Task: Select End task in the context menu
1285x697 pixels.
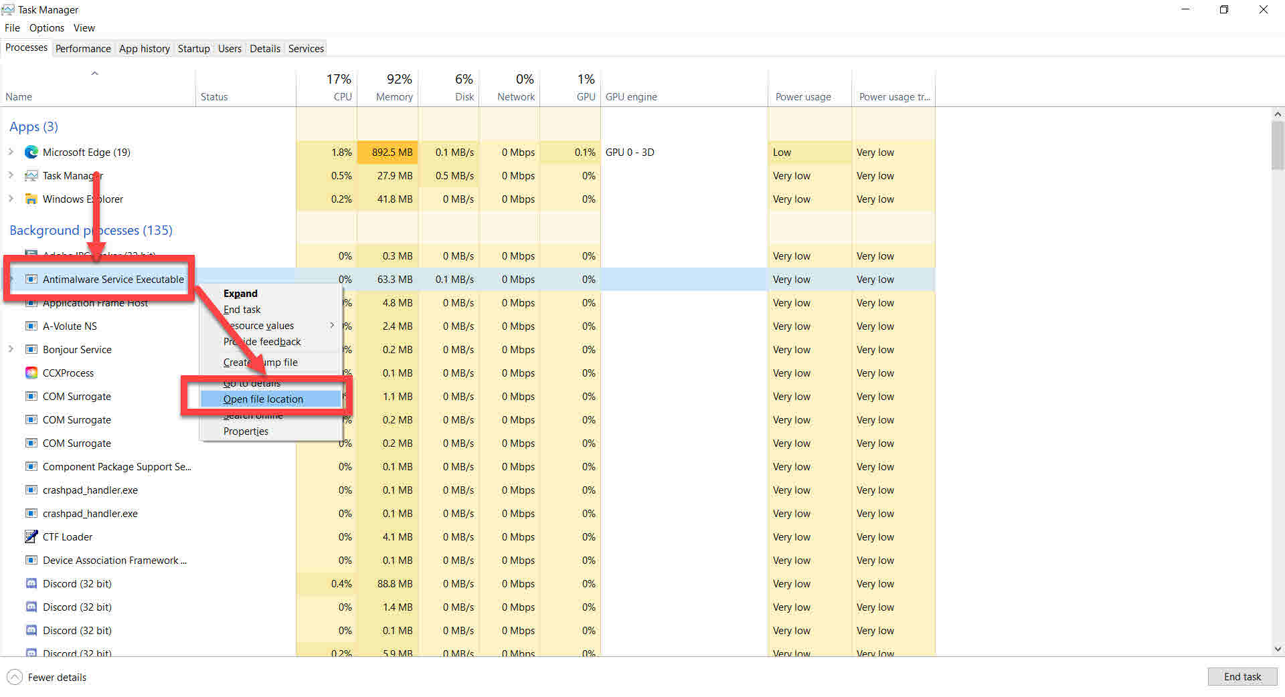Action: point(272,310)
